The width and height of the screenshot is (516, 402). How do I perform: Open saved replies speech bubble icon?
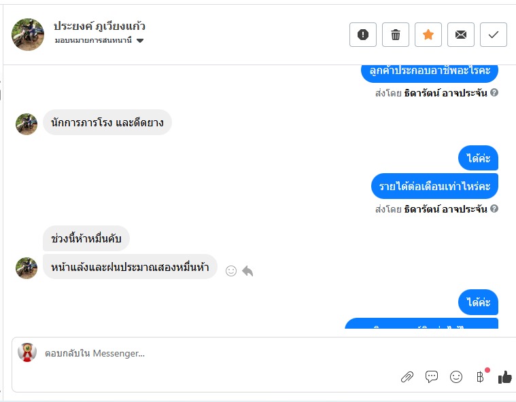click(432, 377)
